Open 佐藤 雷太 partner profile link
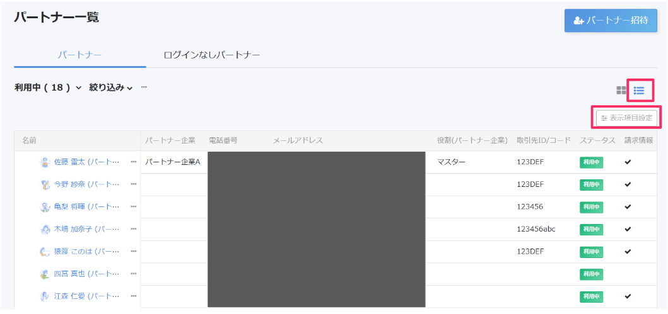 tap(87, 162)
